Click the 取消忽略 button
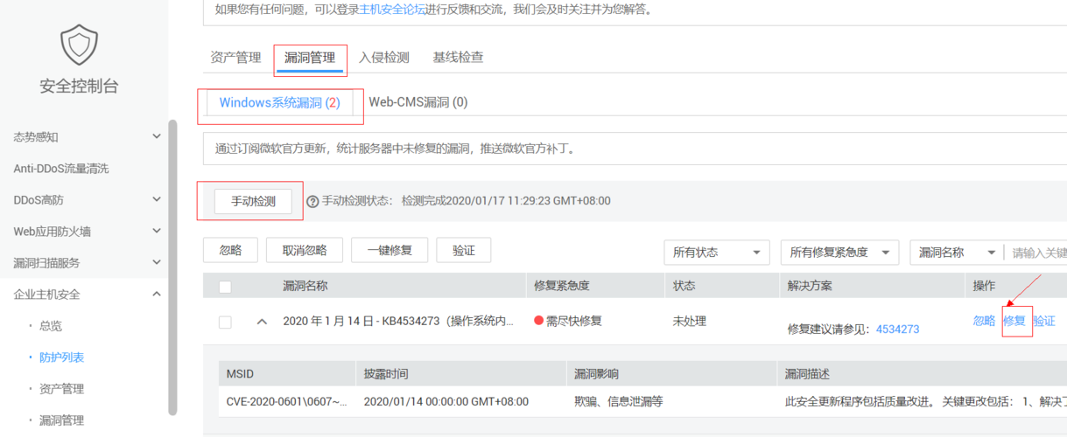This screenshot has height=437, width=1067. click(x=305, y=250)
